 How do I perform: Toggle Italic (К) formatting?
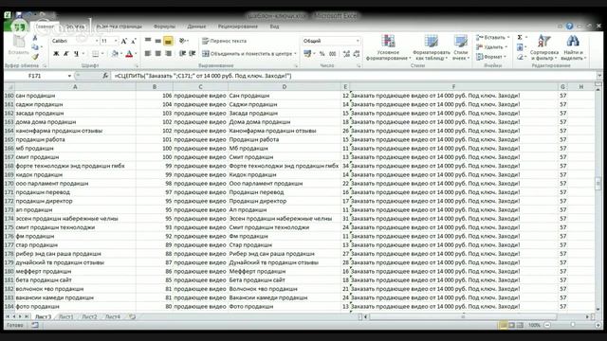pyautogui.click(x=66, y=54)
